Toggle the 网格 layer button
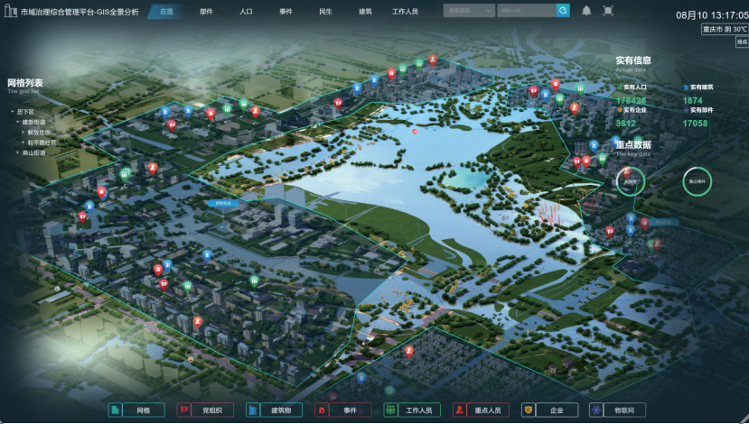Viewport: 749px width, 424px height. coord(137,410)
